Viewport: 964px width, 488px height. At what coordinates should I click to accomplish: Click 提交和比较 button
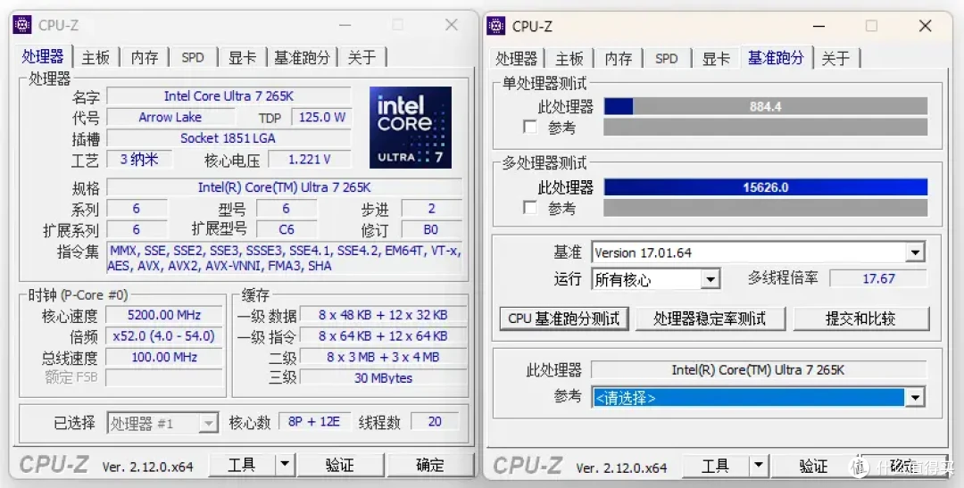pyautogui.click(x=860, y=319)
